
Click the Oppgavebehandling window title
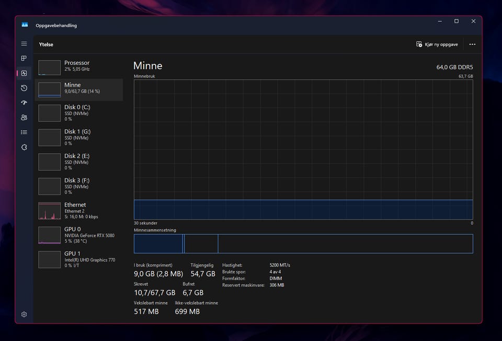coord(56,25)
